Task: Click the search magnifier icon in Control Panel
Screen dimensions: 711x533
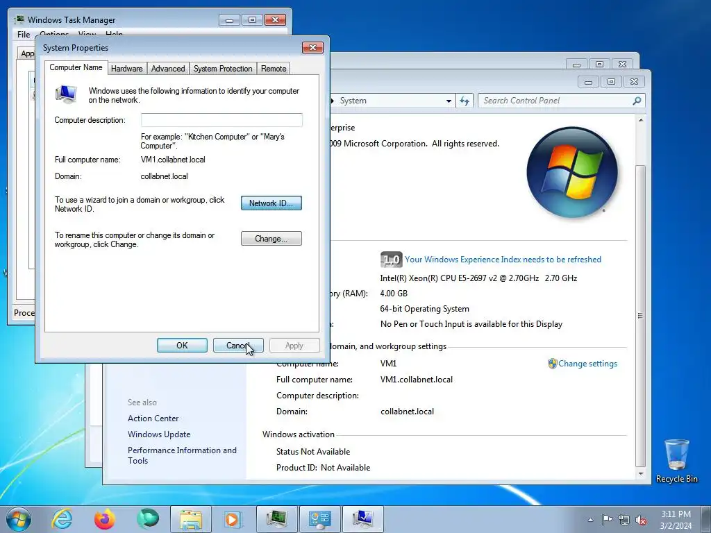Action: tap(637, 101)
